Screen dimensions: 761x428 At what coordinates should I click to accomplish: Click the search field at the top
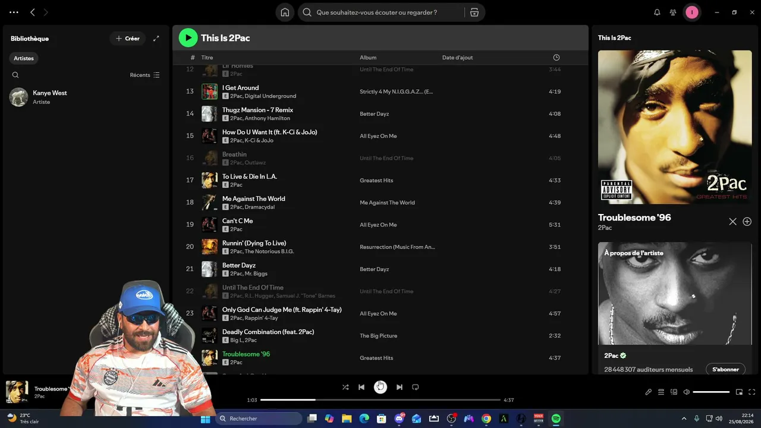point(380,12)
